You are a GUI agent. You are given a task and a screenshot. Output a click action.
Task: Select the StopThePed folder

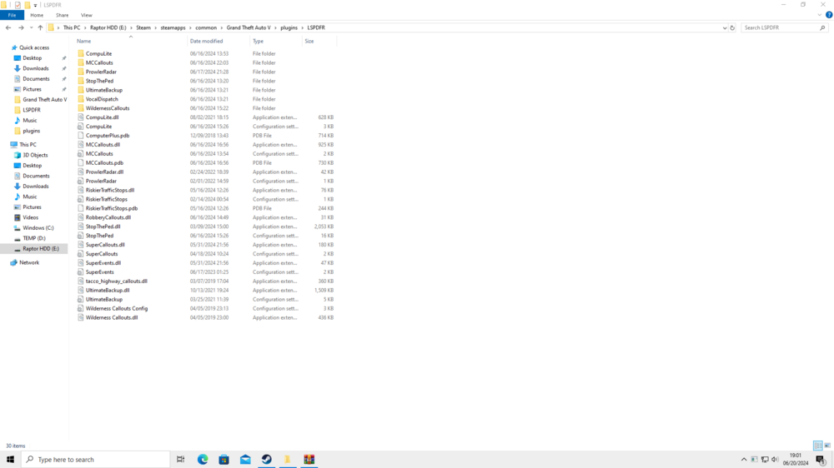click(99, 81)
